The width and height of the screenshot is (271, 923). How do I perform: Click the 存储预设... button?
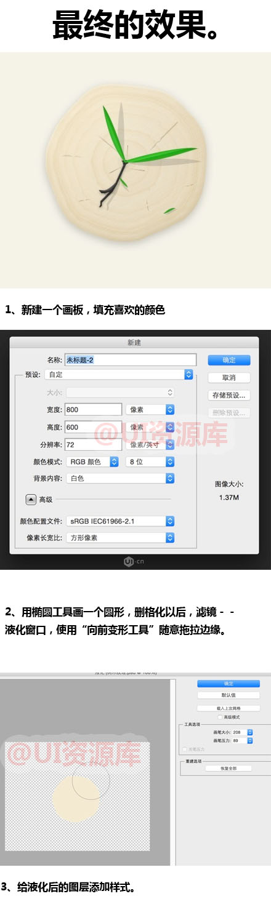point(229,395)
